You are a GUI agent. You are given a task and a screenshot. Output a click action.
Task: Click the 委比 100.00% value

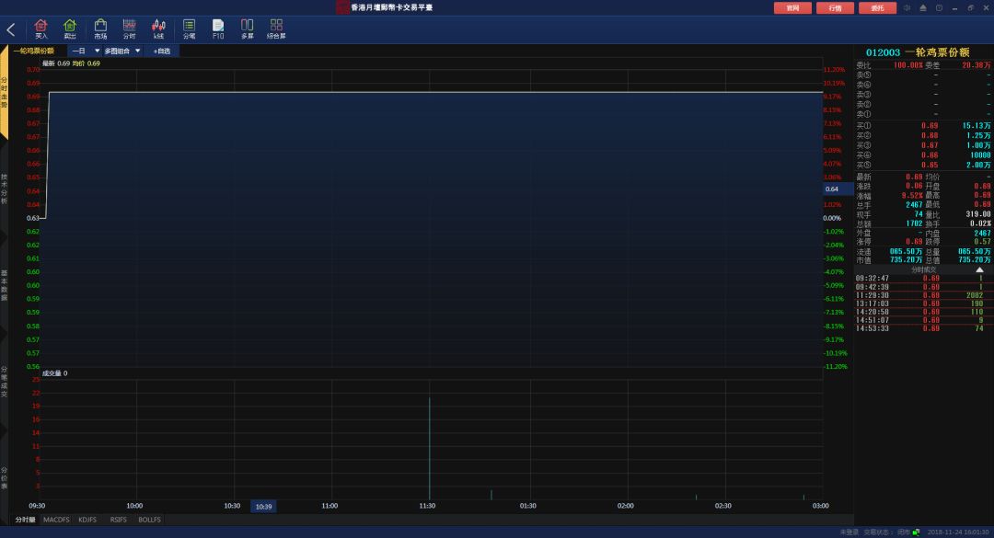(907, 65)
